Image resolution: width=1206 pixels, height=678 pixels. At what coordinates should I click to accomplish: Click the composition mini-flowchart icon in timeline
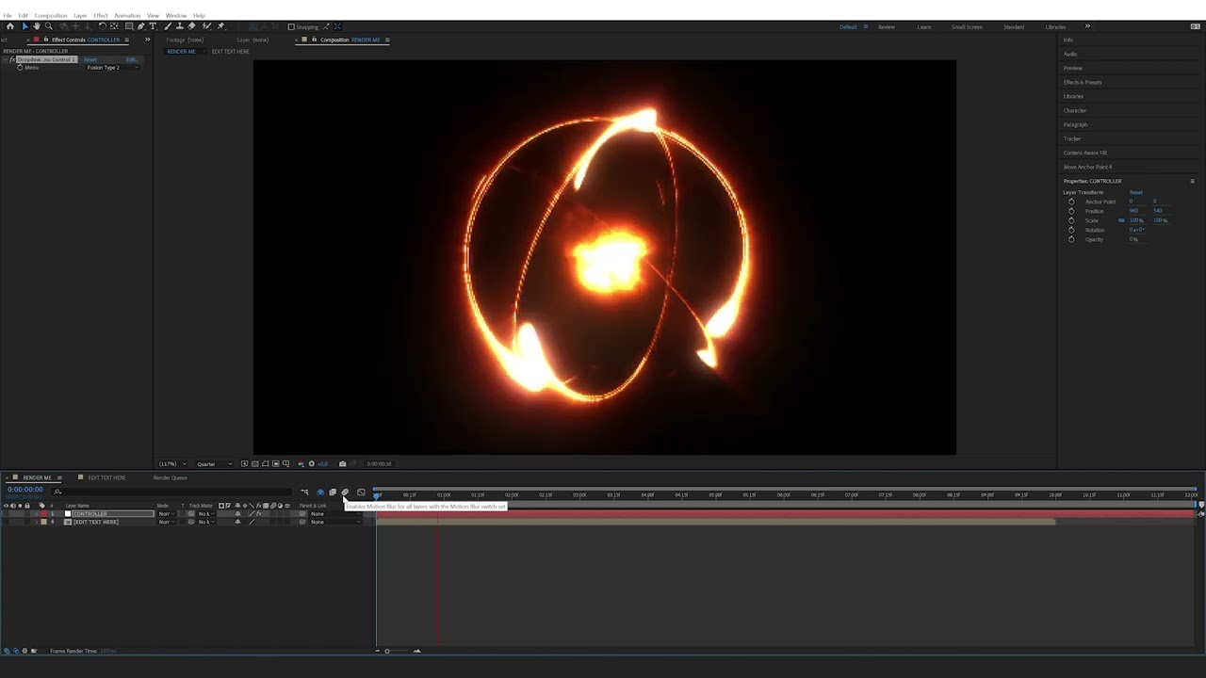point(304,492)
